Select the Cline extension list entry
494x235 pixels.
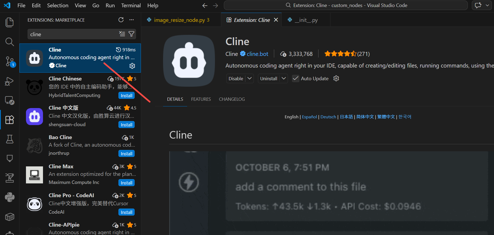click(x=80, y=58)
